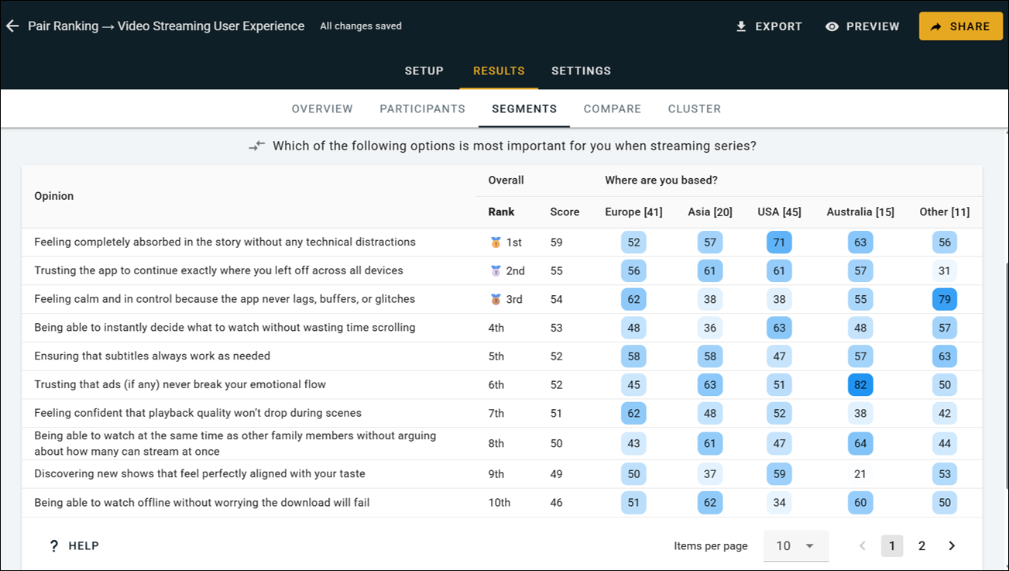Click the Export download icon

[x=741, y=26]
